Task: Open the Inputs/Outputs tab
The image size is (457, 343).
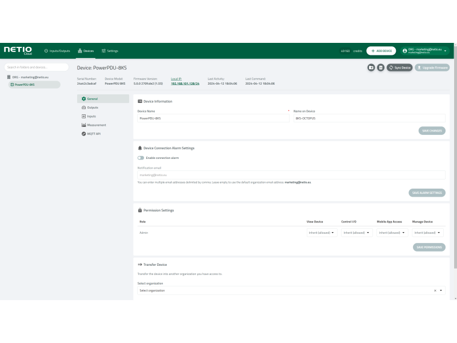Action: coord(57,51)
